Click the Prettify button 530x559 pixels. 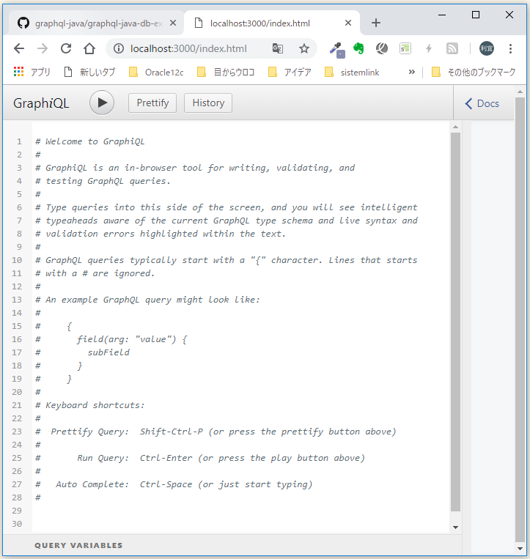[152, 103]
